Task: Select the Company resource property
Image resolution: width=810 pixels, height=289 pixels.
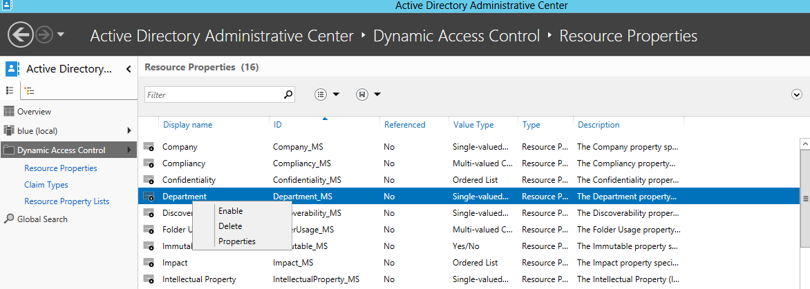Action: (x=180, y=147)
